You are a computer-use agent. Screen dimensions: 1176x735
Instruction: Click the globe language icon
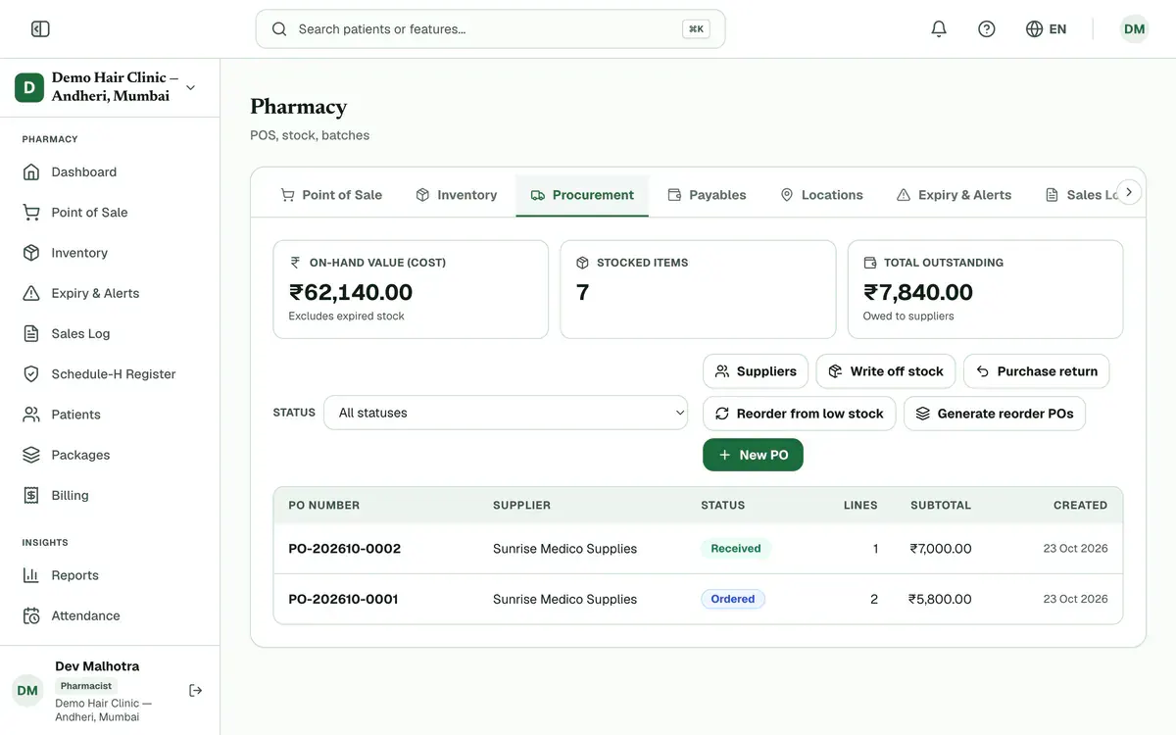(x=1034, y=29)
